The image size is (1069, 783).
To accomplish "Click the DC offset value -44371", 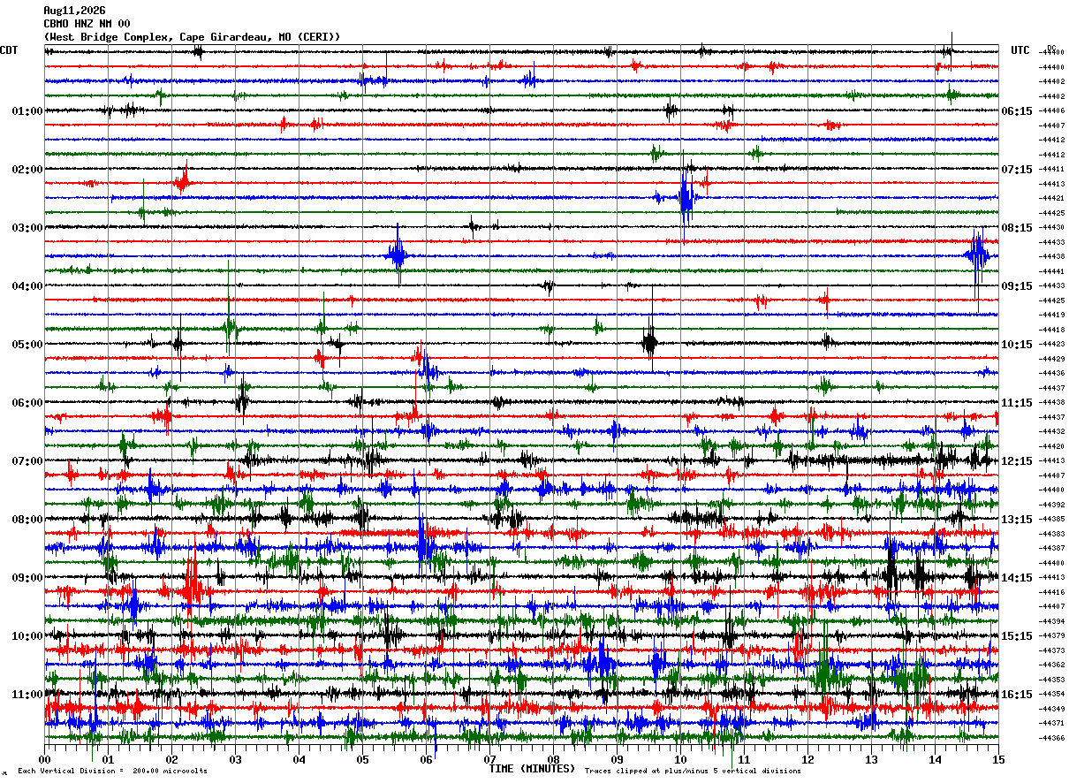I will 1052,724.
